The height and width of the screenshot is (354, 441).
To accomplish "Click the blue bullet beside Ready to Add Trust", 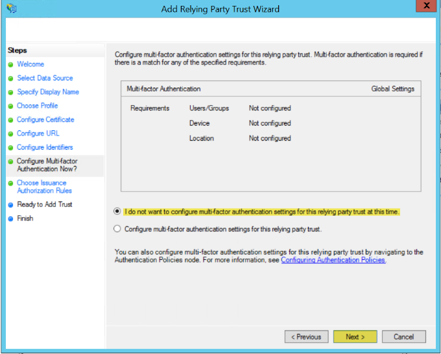I will point(10,205).
